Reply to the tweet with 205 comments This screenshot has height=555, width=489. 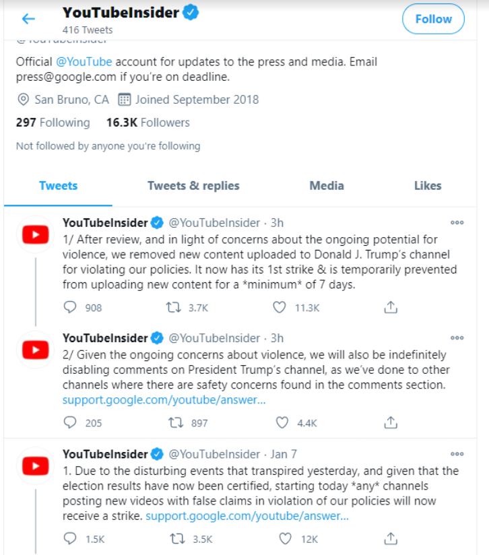click(69, 422)
